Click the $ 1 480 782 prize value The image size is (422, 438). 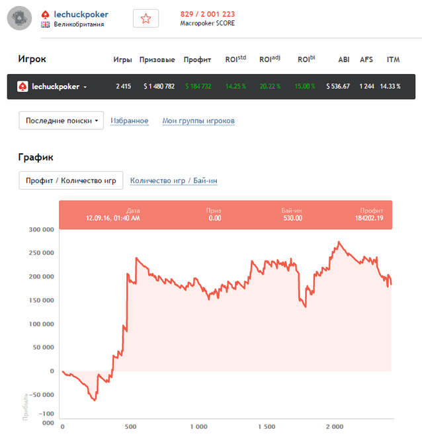tap(159, 87)
